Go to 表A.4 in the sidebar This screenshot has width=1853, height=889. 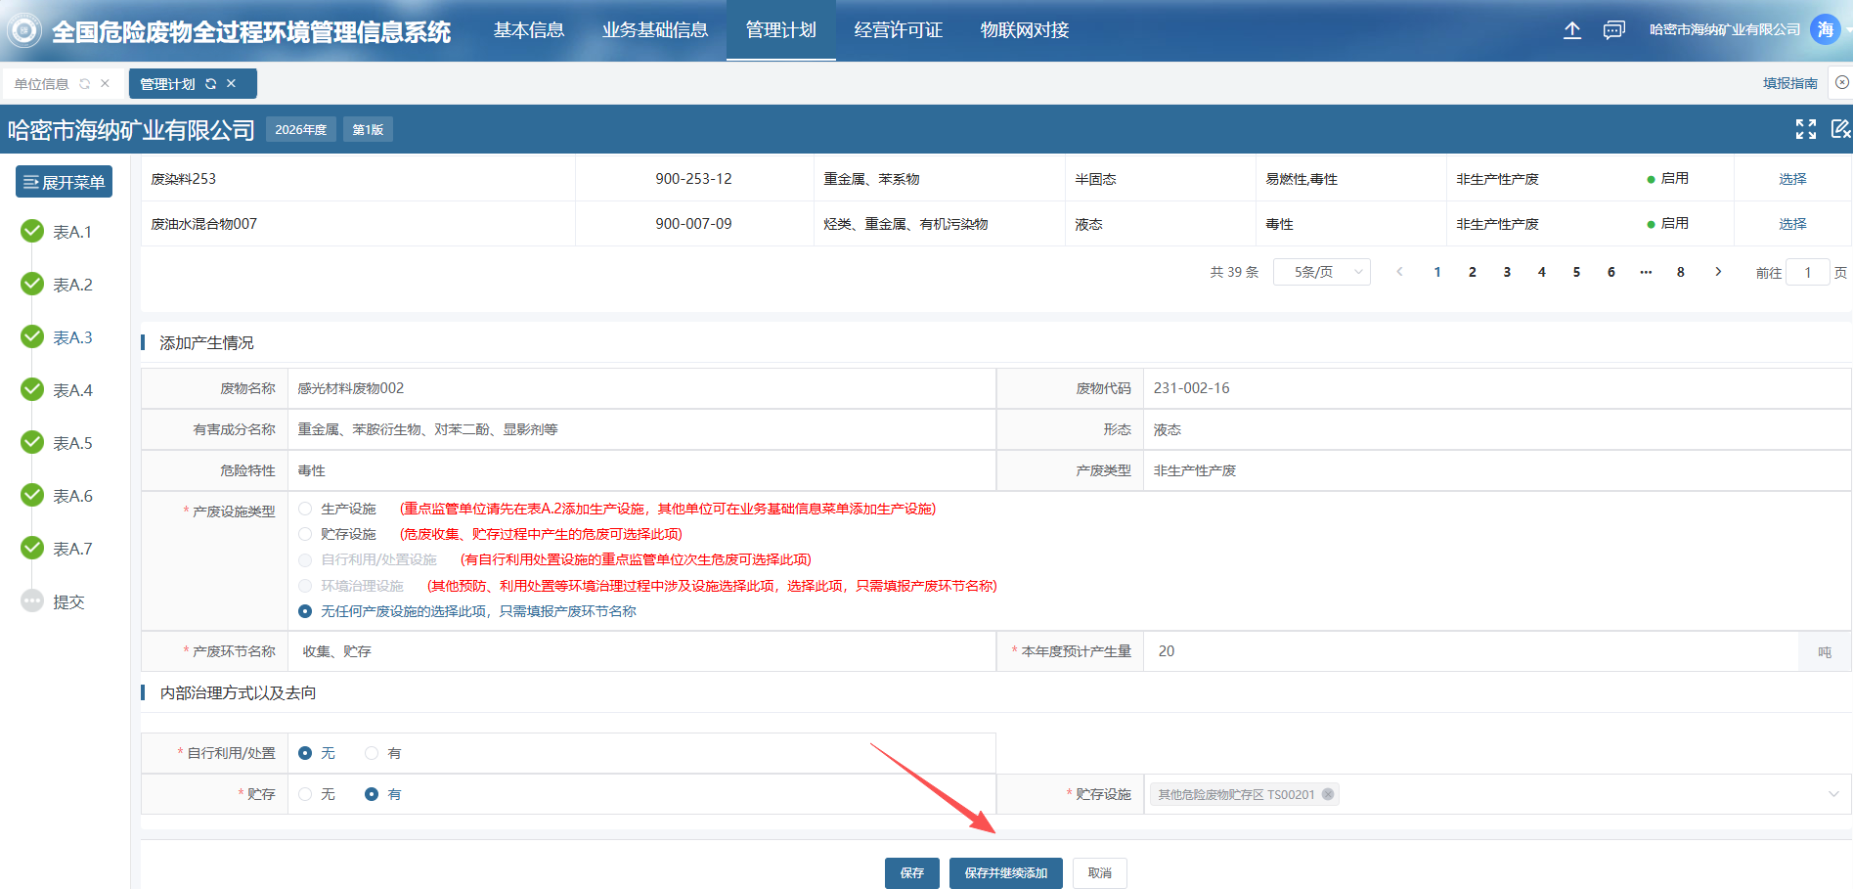(x=72, y=390)
